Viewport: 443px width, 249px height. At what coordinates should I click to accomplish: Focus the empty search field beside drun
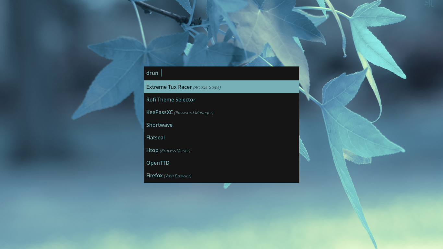(x=227, y=73)
